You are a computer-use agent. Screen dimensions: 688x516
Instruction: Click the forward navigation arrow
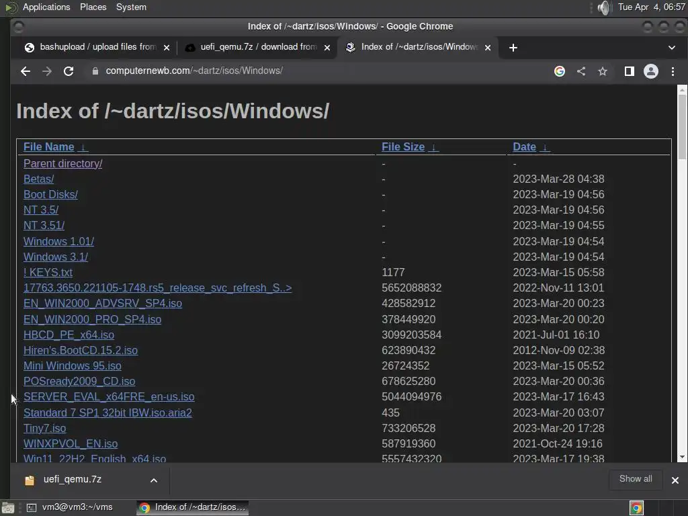coord(47,71)
